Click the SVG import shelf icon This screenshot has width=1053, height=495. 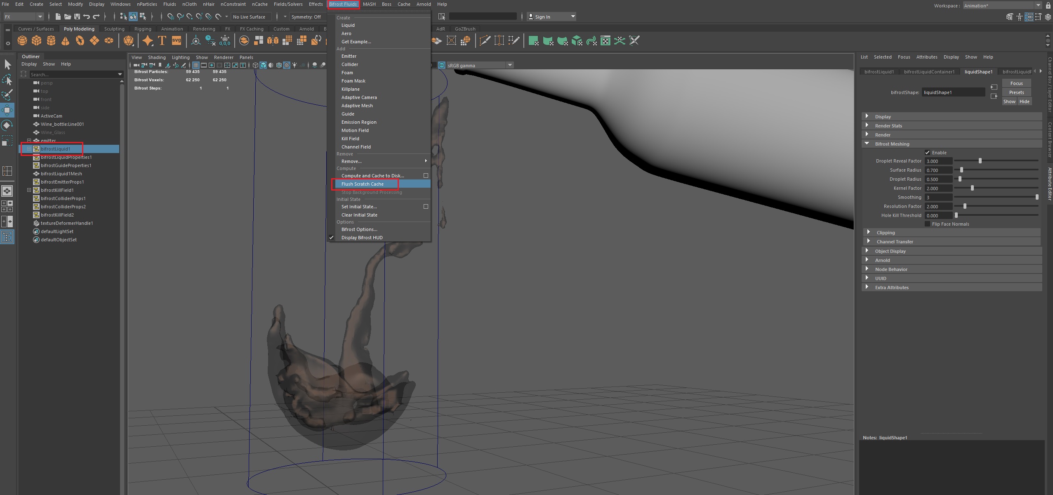coord(177,40)
